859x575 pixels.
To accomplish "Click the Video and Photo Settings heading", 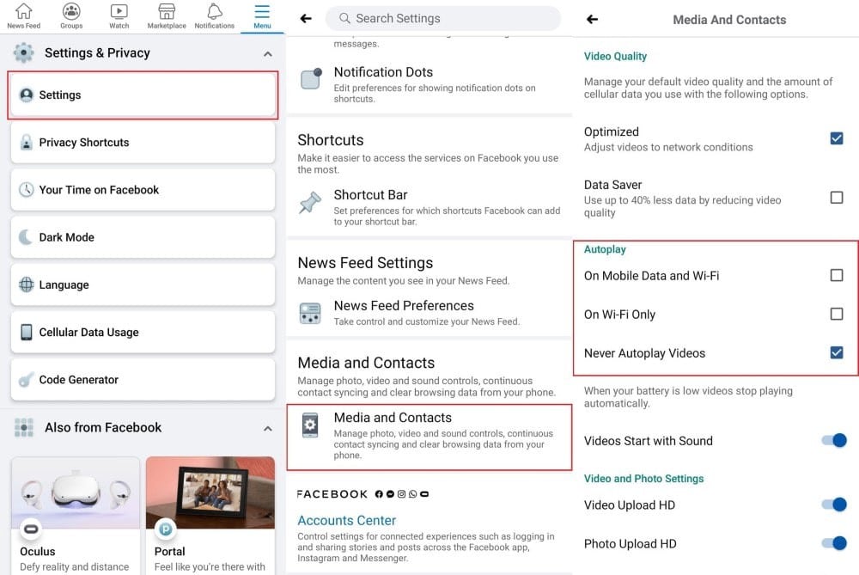I will [x=643, y=479].
